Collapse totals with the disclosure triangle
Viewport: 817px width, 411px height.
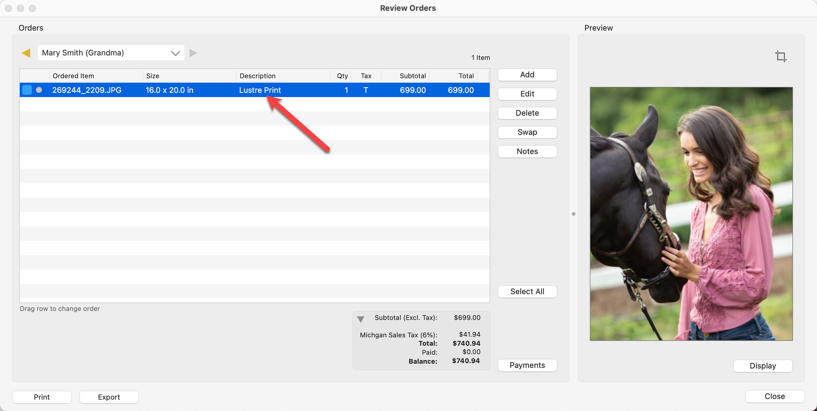click(x=361, y=319)
